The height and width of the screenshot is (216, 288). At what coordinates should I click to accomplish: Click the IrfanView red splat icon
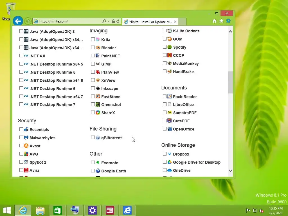[98, 72]
